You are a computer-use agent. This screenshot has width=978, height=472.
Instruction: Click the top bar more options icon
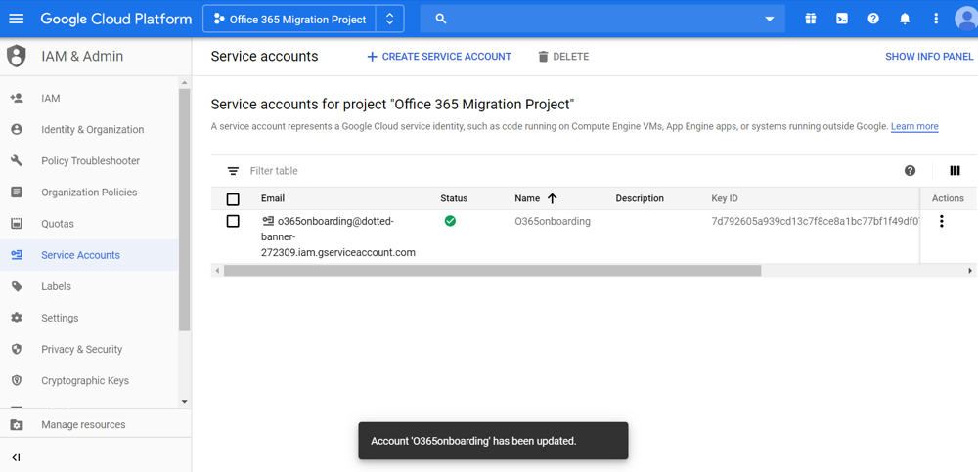[936, 19]
